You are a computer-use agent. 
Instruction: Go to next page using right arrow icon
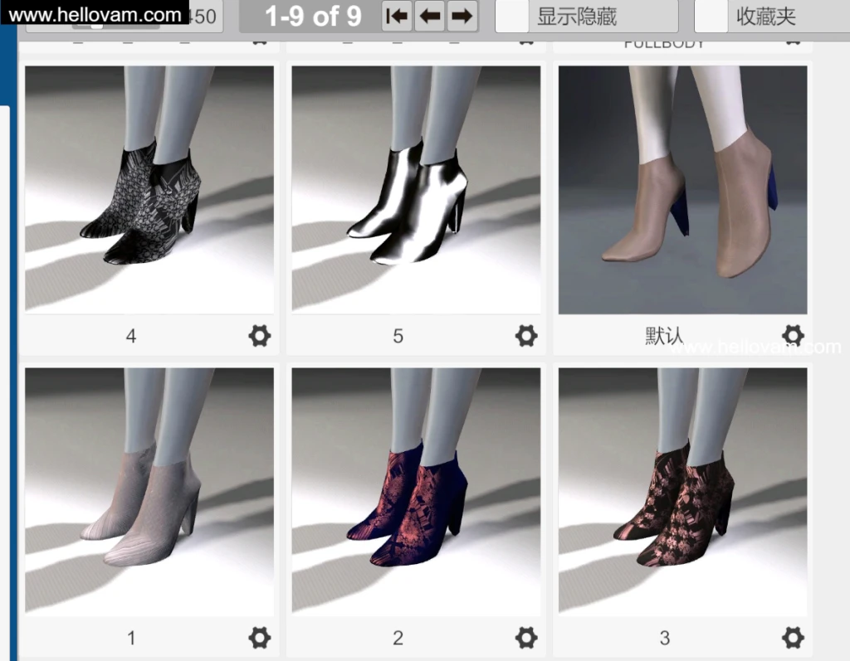click(x=462, y=15)
